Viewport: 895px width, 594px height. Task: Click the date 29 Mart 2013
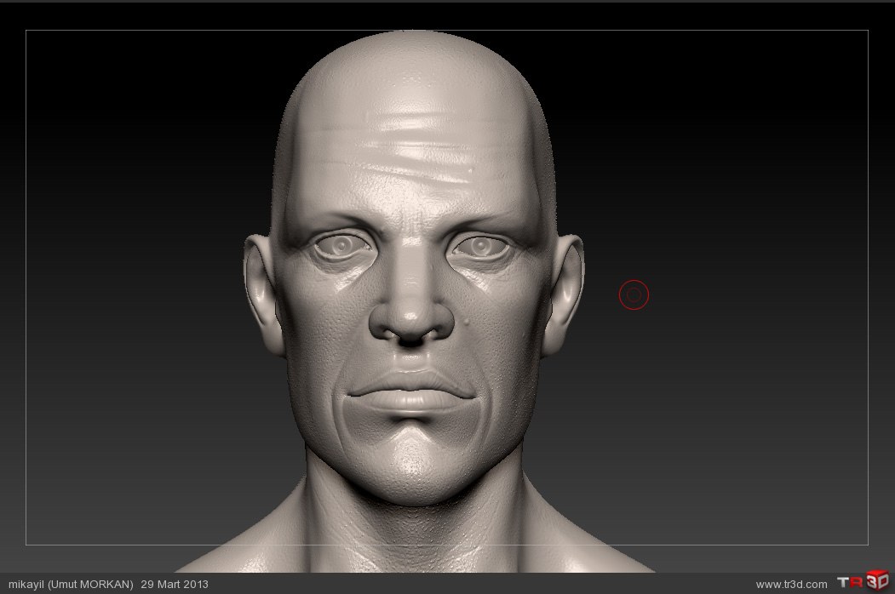[175, 585]
